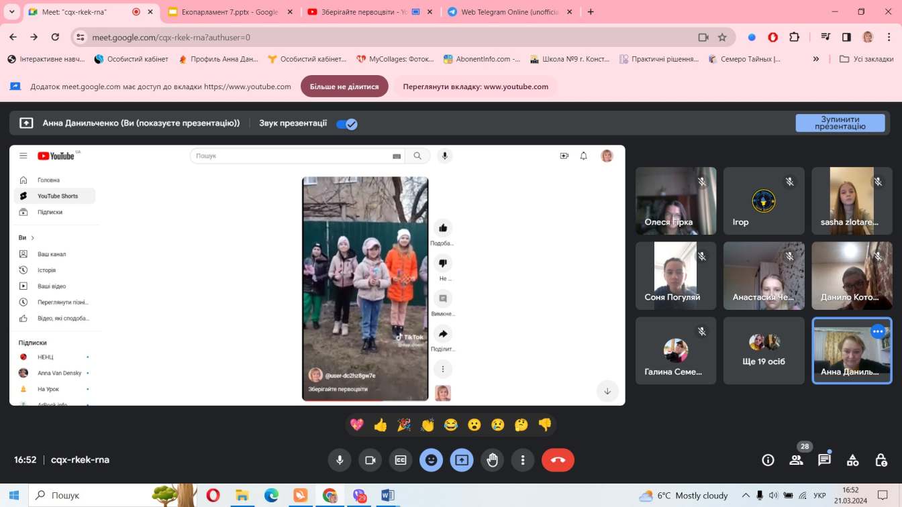This screenshot has height=507, width=902.
Task: Send the laughing face reaction
Action: pos(451,425)
